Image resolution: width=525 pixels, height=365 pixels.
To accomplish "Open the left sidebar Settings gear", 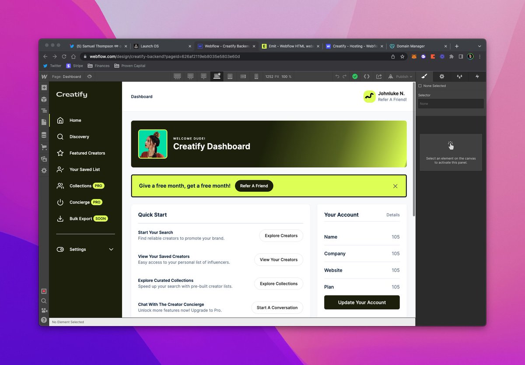I will [x=44, y=171].
